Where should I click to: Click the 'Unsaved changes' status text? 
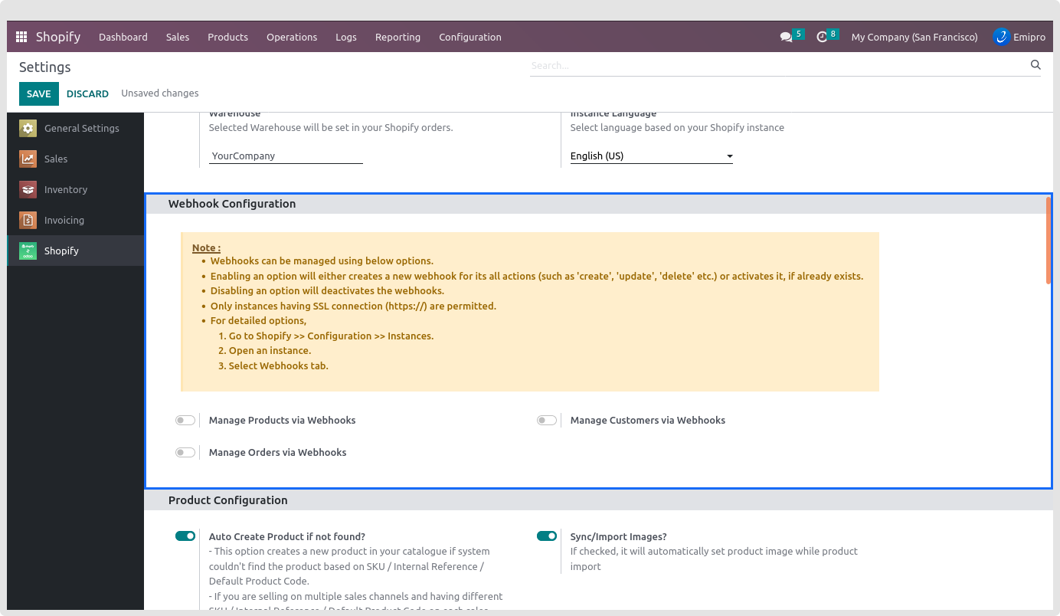coord(160,93)
